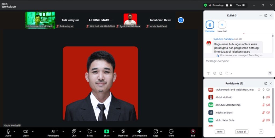Attach a file in chat

[221, 73]
